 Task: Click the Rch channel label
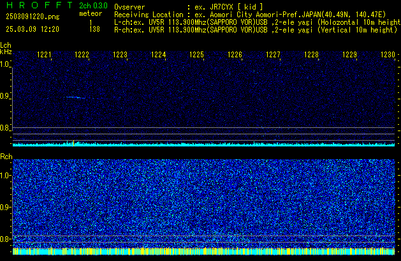coord(6,157)
